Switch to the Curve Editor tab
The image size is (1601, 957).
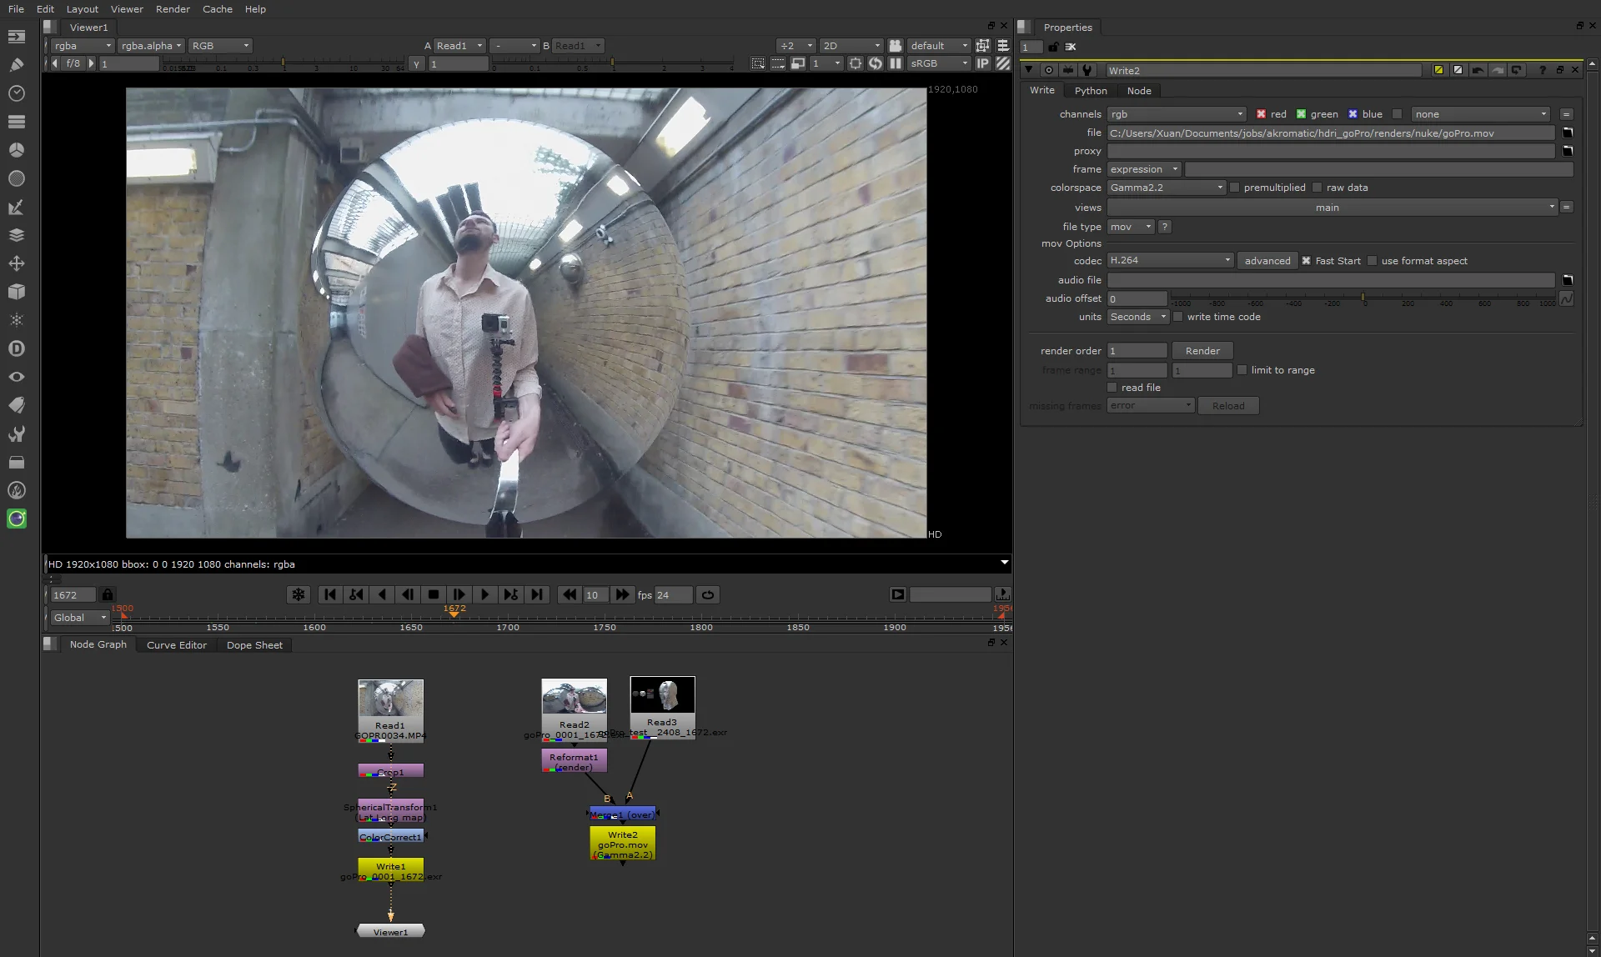click(x=176, y=645)
